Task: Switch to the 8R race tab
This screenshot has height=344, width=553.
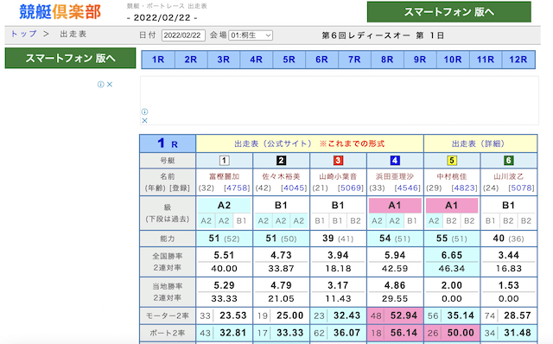Action: click(387, 60)
